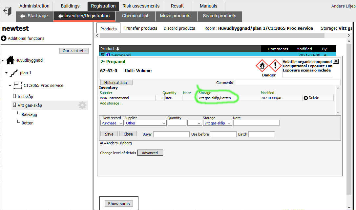Click the Huvudbyggnad house icon

click(x=10, y=60)
